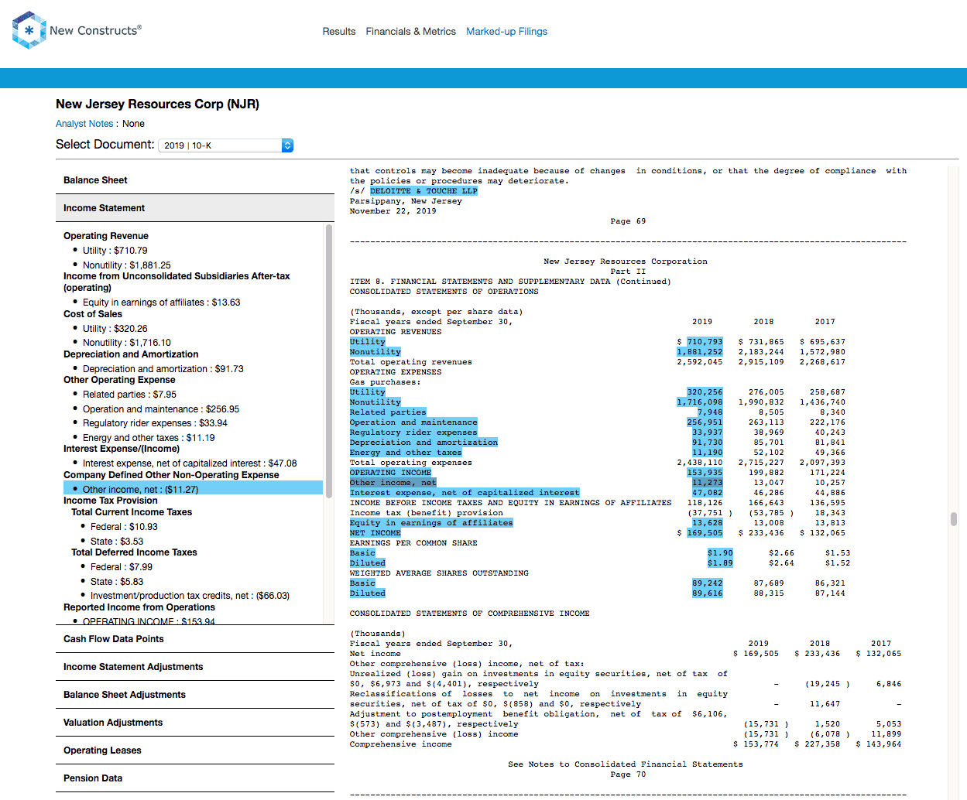Click highlighted diluted shares value 89,616
This screenshot has width=967, height=800.
click(x=708, y=593)
